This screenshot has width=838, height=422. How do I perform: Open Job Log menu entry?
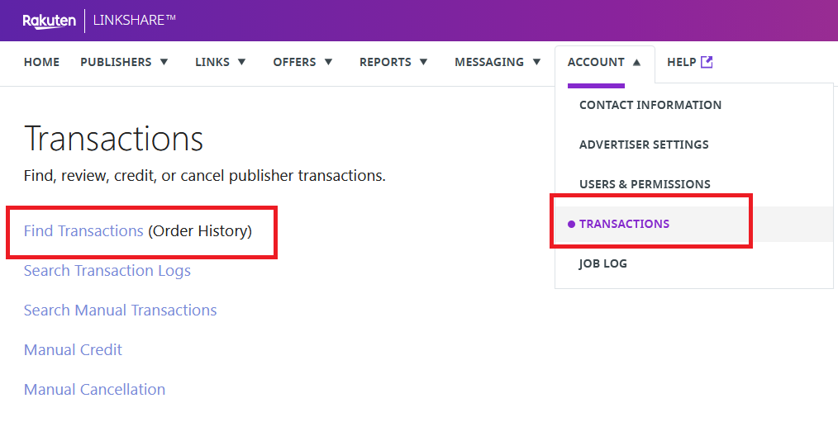[x=603, y=263]
